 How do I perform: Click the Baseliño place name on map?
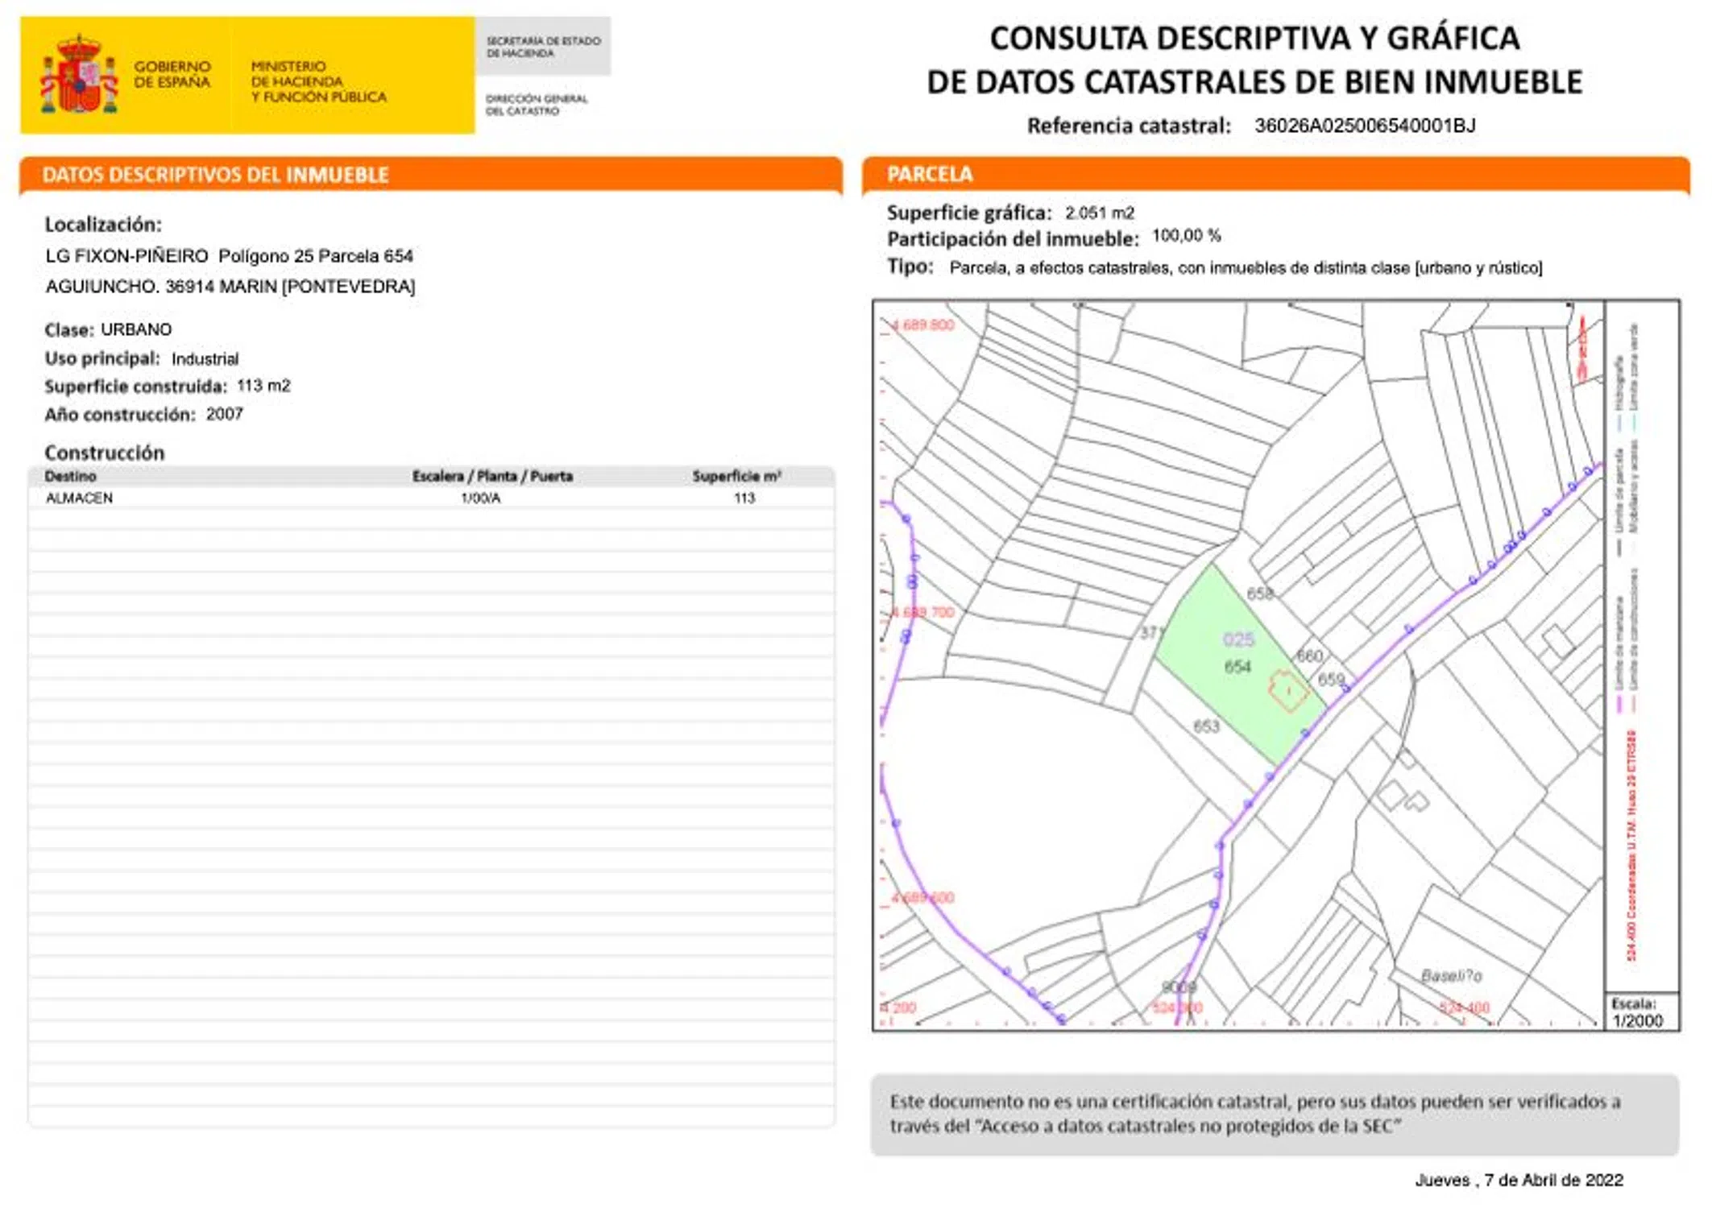point(1451,976)
